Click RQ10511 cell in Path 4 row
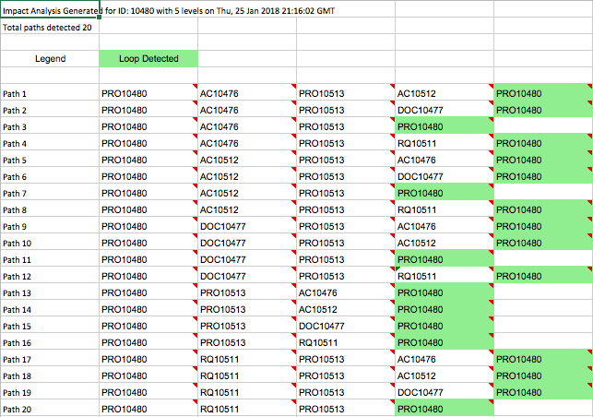The width and height of the screenshot is (593, 417). click(445, 142)
